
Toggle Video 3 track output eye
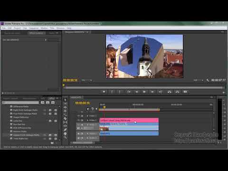(78, 116)
